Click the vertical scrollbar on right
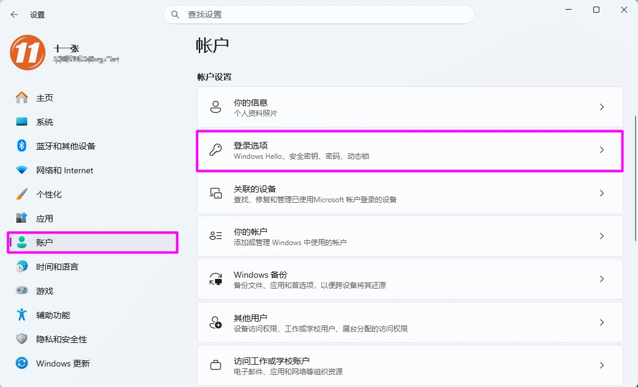The height and width of the screenshot is (387, 638). click(x=635, y=179)
